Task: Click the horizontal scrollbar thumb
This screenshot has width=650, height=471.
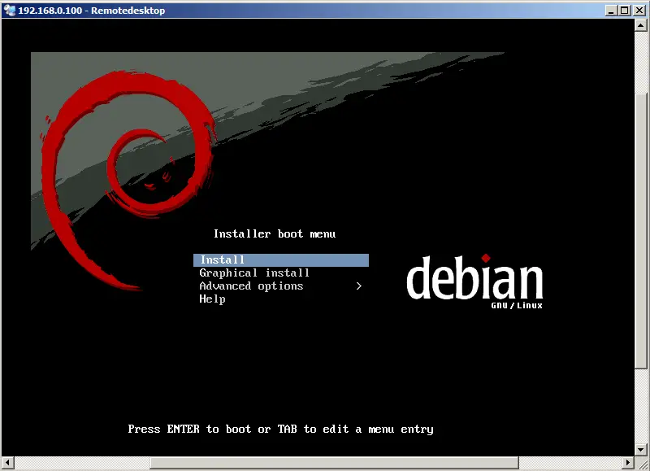Action: pos(334,462)
